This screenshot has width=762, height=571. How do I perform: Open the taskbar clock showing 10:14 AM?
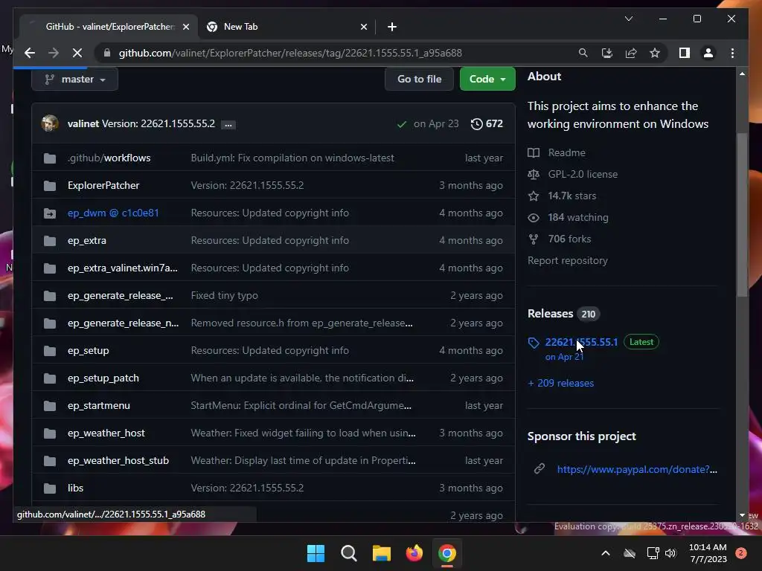click(x=708, y=553)
